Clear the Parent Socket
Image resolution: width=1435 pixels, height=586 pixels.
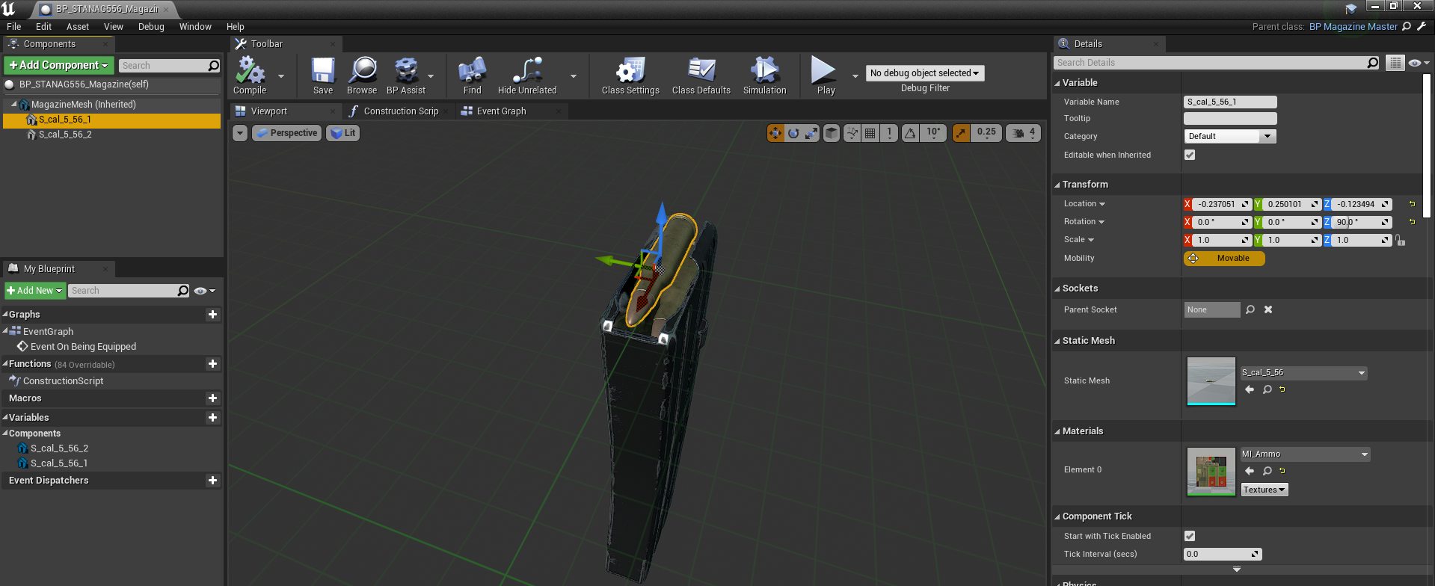point(1268,309)
